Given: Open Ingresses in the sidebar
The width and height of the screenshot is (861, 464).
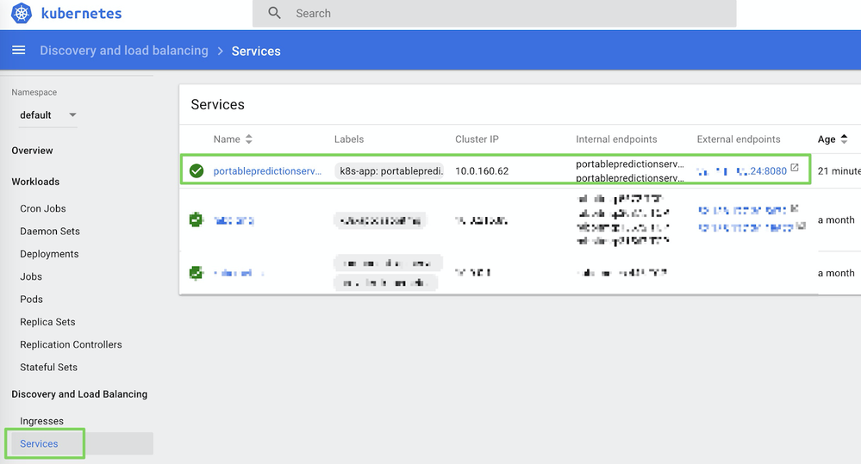Looking at the screenshot, I should [41, 421].
